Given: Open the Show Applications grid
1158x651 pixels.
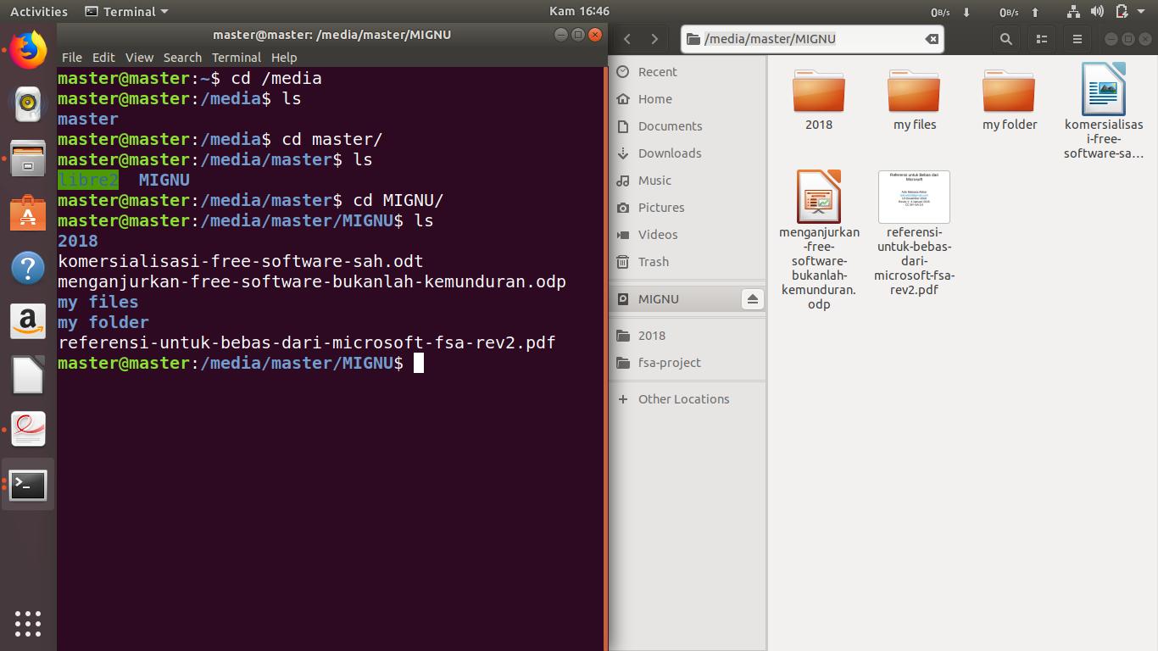Looking at the screenshot, I should [x=28, y=624].
